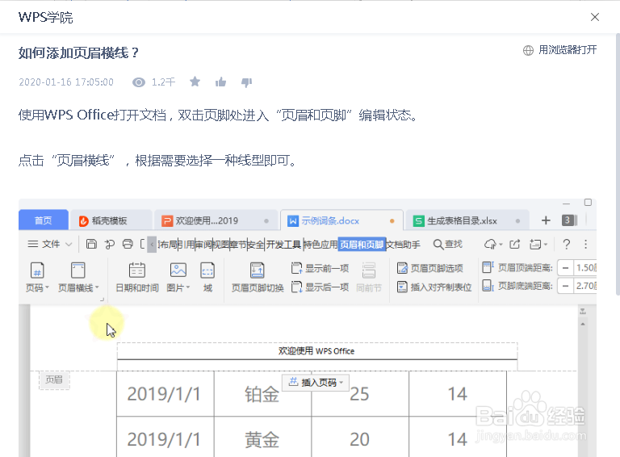Open the help question mark icon
This screenshot has height=457, width=620.
[566, 245]
